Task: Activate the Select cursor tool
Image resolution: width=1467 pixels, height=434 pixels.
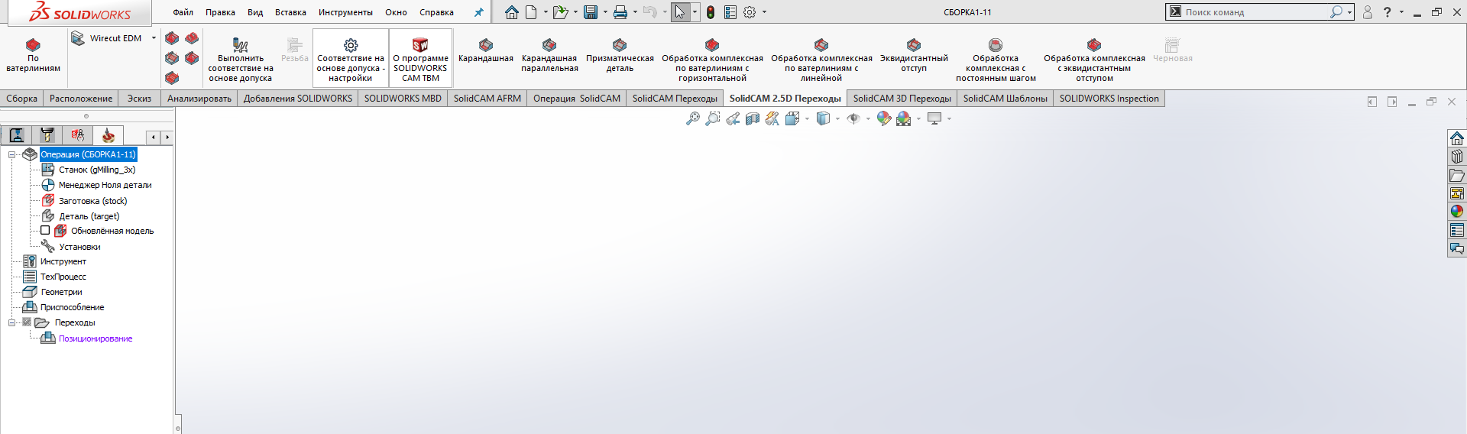Action: (x=680, y=12)
